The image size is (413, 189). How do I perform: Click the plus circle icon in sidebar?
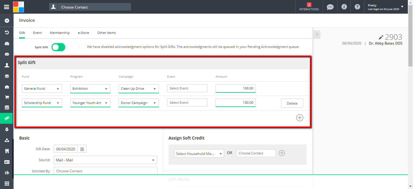click(7, 21)
